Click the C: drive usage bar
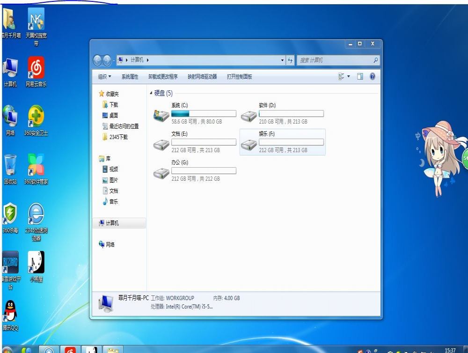Screen dimensions: 468x353 pos(204,113)
